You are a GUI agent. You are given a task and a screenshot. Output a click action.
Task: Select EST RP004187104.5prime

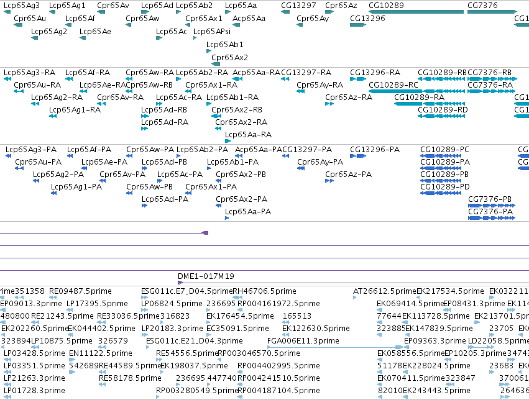pyautogui.click(x=278, y=391)
